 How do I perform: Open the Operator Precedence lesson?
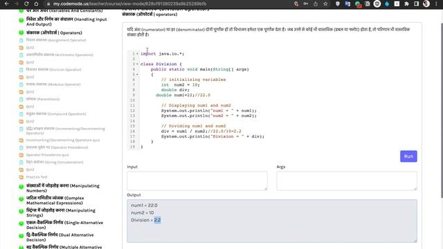pos(57,147)
